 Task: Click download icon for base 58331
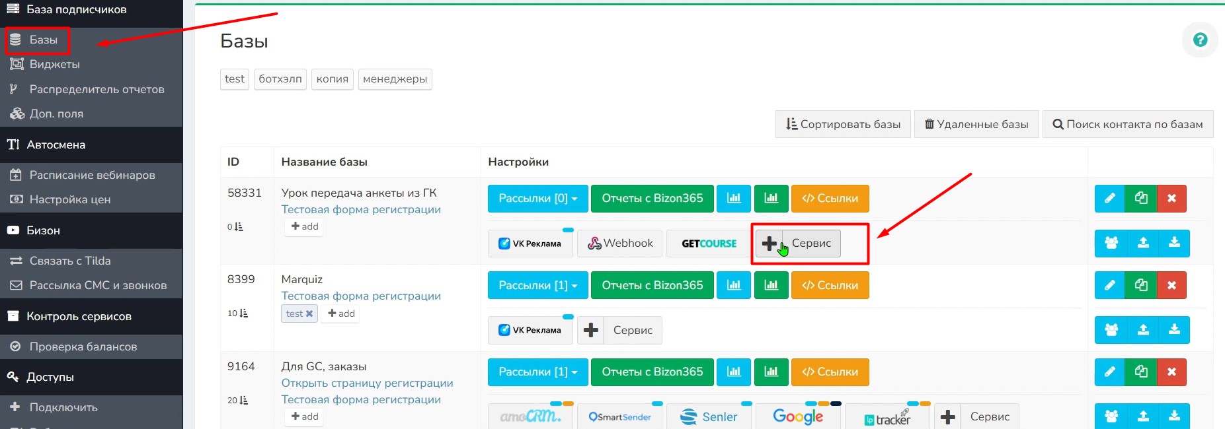(x=1174, y=243)
